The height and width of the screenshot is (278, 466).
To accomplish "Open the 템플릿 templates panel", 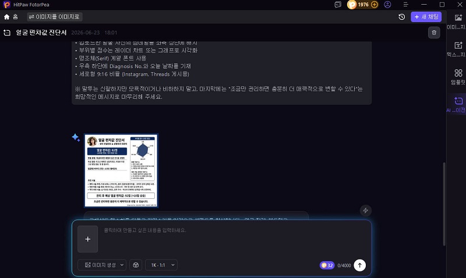I will (458, 77).
